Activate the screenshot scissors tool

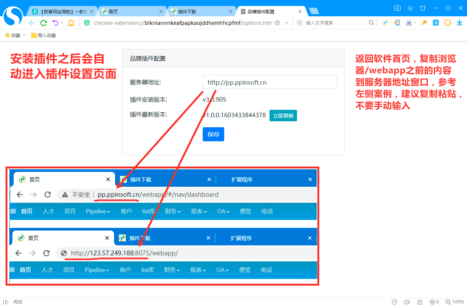tap(409, 22)
